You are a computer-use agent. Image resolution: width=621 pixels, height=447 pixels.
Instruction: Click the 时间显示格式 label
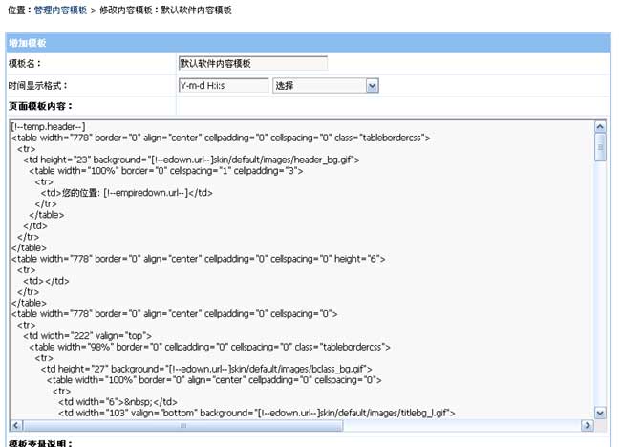(37, 85)
